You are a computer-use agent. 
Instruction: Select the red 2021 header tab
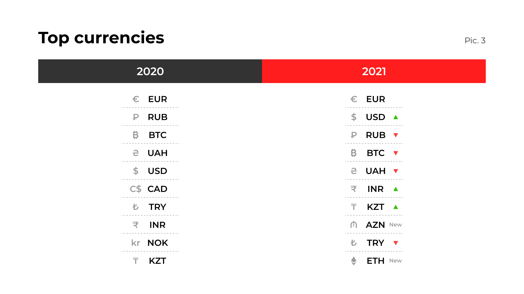click(374, 71)
